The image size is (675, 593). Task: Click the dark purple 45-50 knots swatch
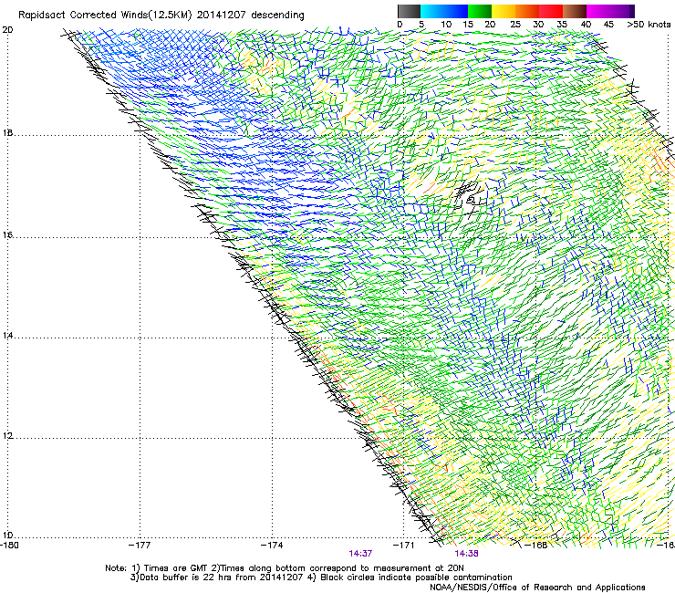click(x=622, y=11)
